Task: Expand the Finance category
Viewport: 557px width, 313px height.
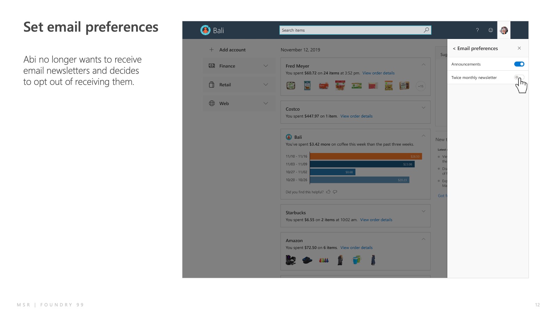Action: (266, 66)
